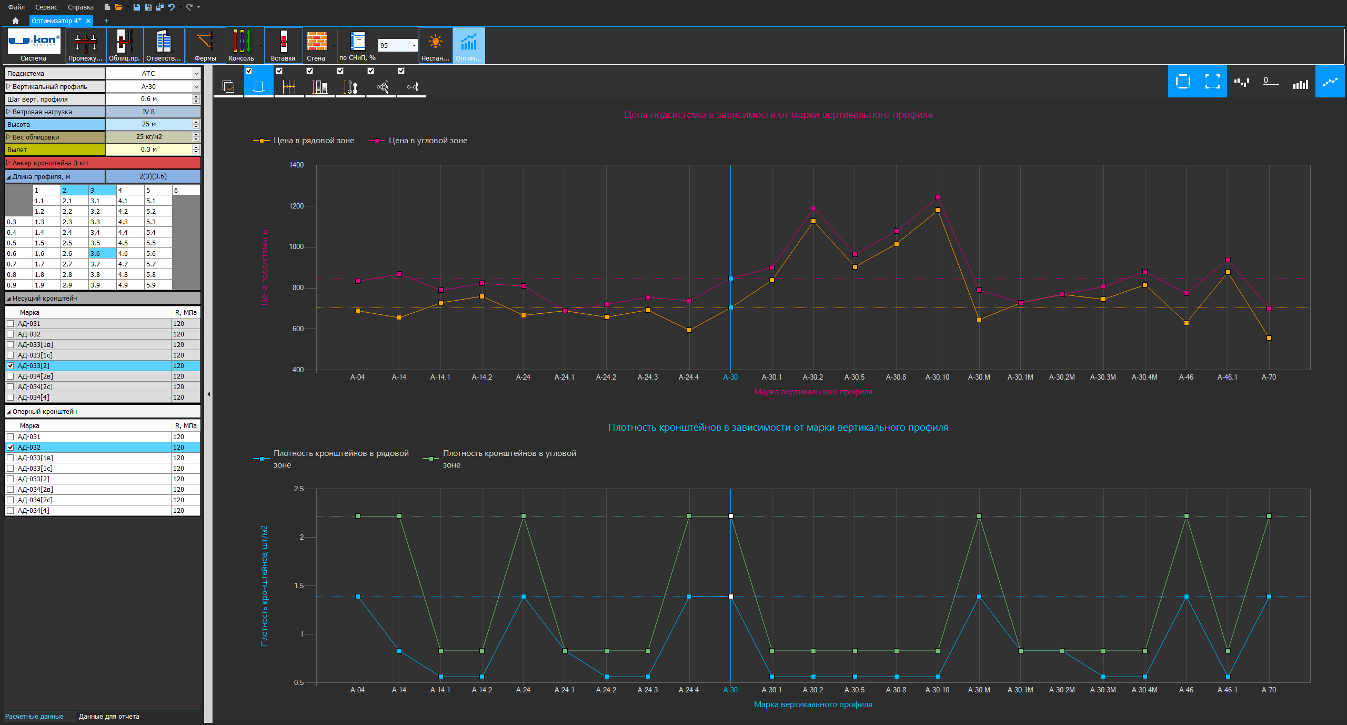Toggle Цена в угловой зоне legend series
The height and width of the screenshot is (725, 1347).
418,141
